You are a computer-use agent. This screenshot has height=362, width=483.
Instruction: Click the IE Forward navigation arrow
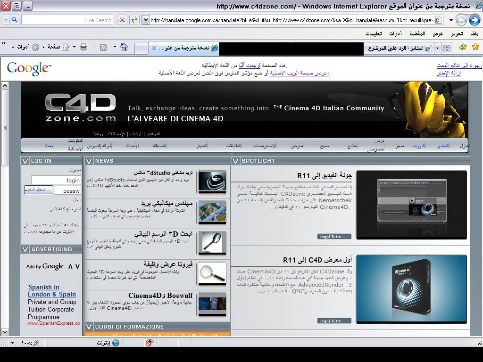point(461,20)
